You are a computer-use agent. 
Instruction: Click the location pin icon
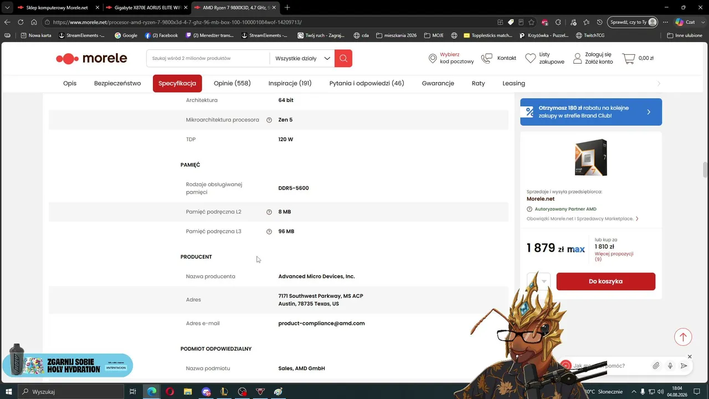point(433,58)
